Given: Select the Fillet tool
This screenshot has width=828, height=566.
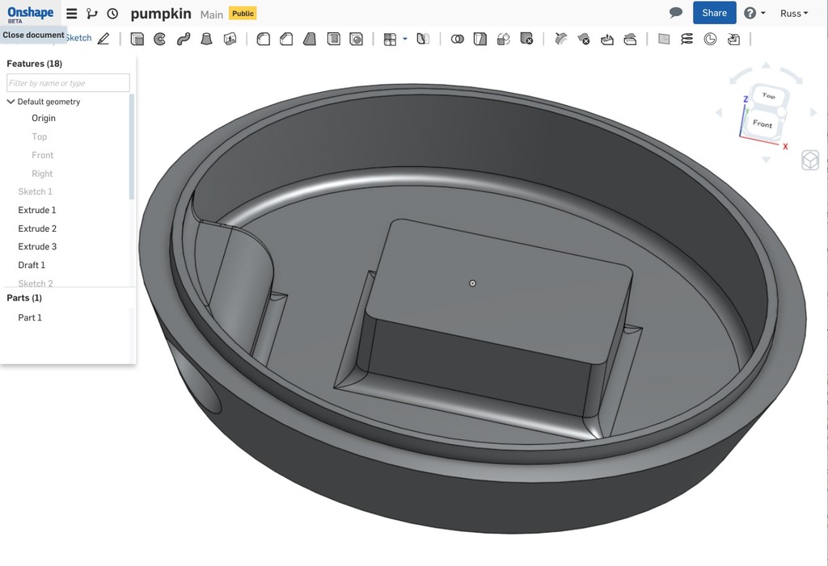Looking at the screenshot, I should [263, 39].
